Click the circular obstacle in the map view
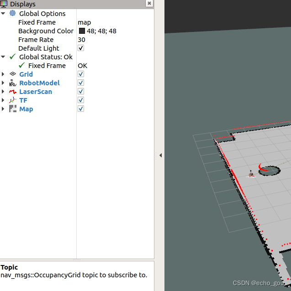291x291 pixels. pos(270,171)
